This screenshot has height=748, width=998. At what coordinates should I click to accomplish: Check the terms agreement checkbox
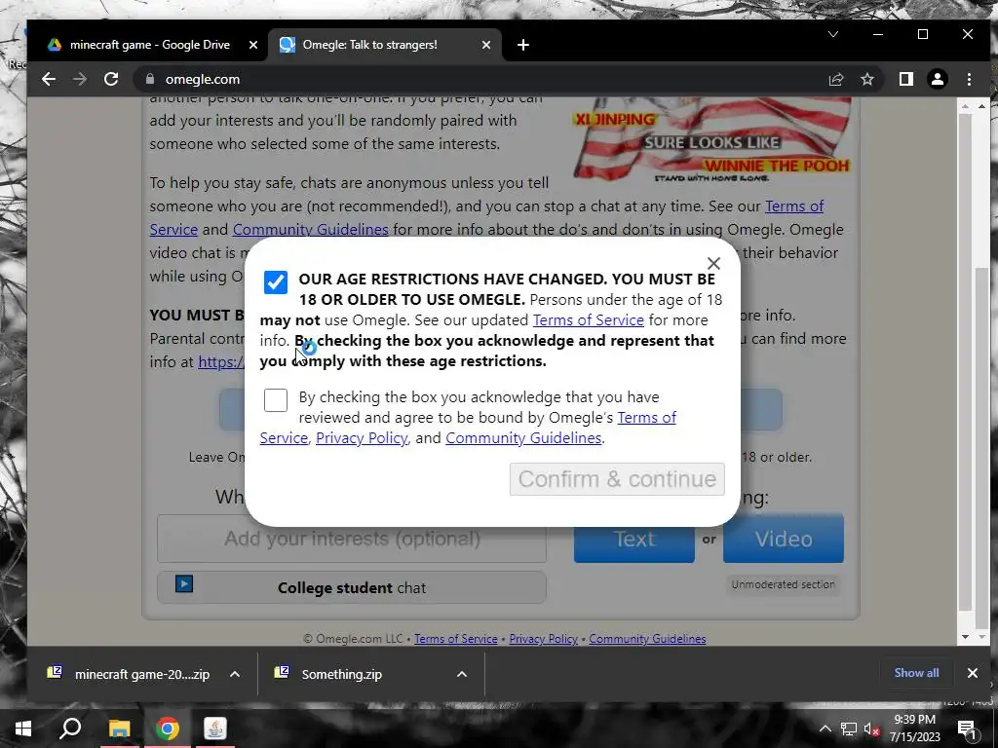276,400
